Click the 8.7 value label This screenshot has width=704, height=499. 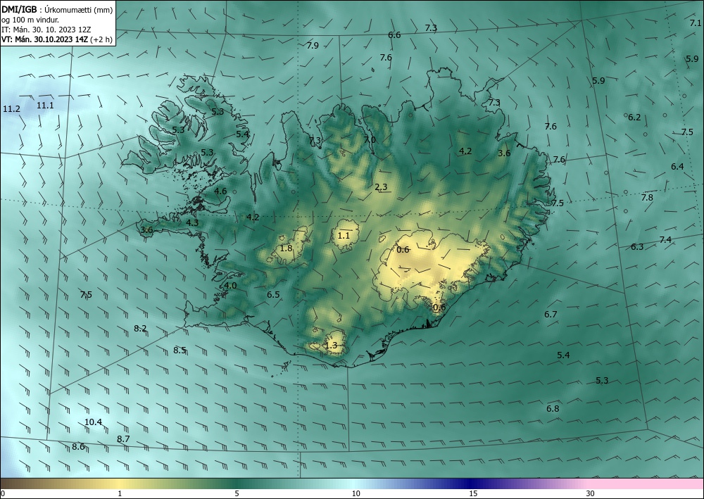(123, 439)
